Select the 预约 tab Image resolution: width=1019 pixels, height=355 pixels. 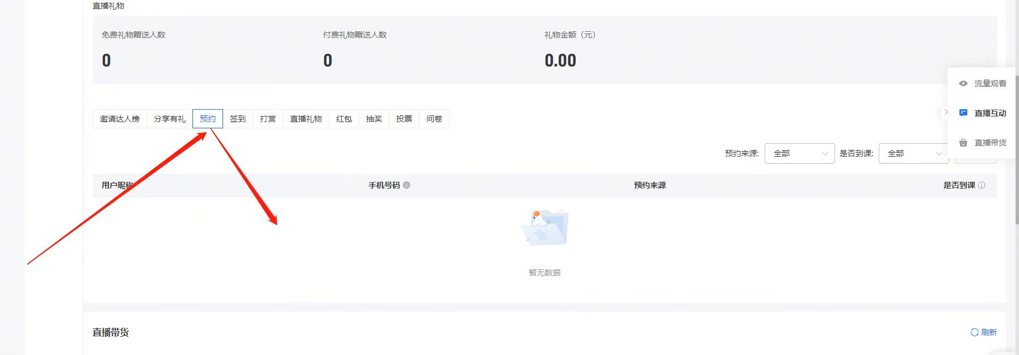pyautogui.click(x=208, y=119)
